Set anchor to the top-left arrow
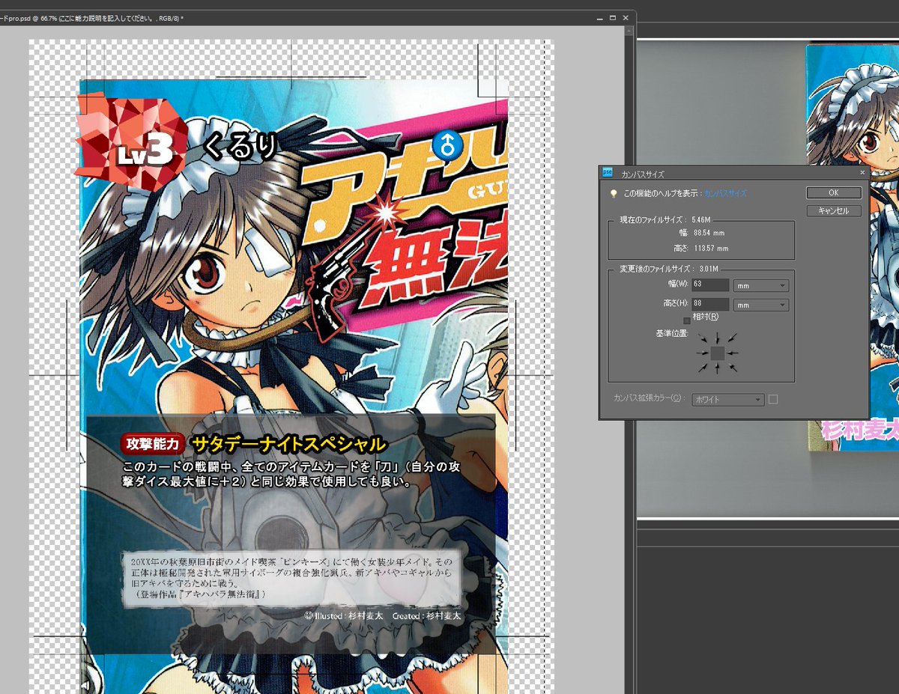 point(703,338)
